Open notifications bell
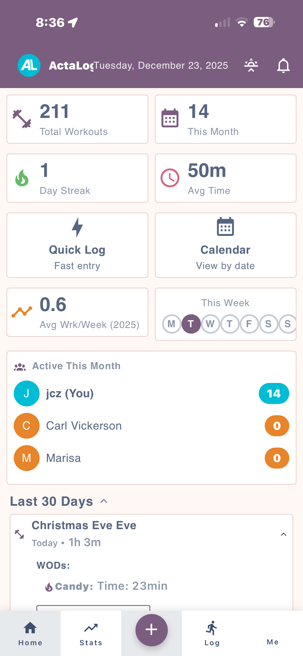Image resolution: width=303 pixels, height=656 pixels. (283, 65)
